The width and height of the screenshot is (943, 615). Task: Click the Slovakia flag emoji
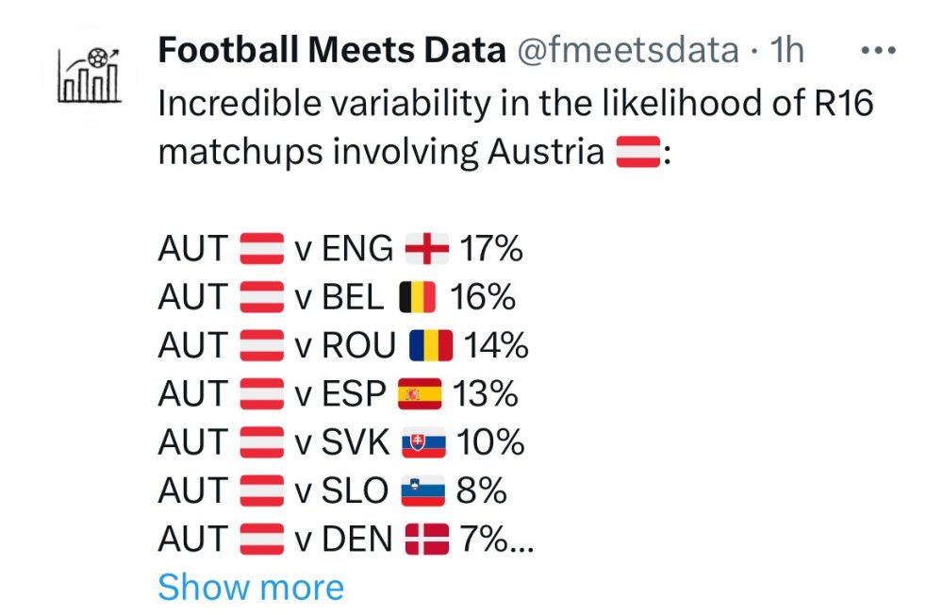[x=423, y=443]
